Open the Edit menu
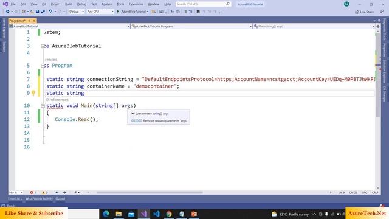The width and height of the screenshot is (389, 219). pos(23,4)
